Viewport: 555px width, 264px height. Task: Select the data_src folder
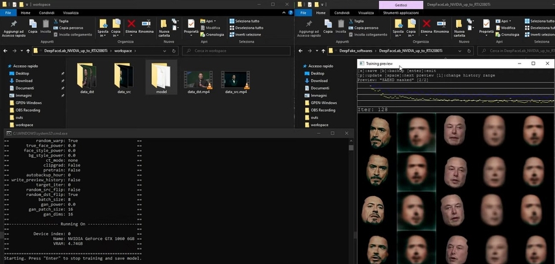(124, 78)
